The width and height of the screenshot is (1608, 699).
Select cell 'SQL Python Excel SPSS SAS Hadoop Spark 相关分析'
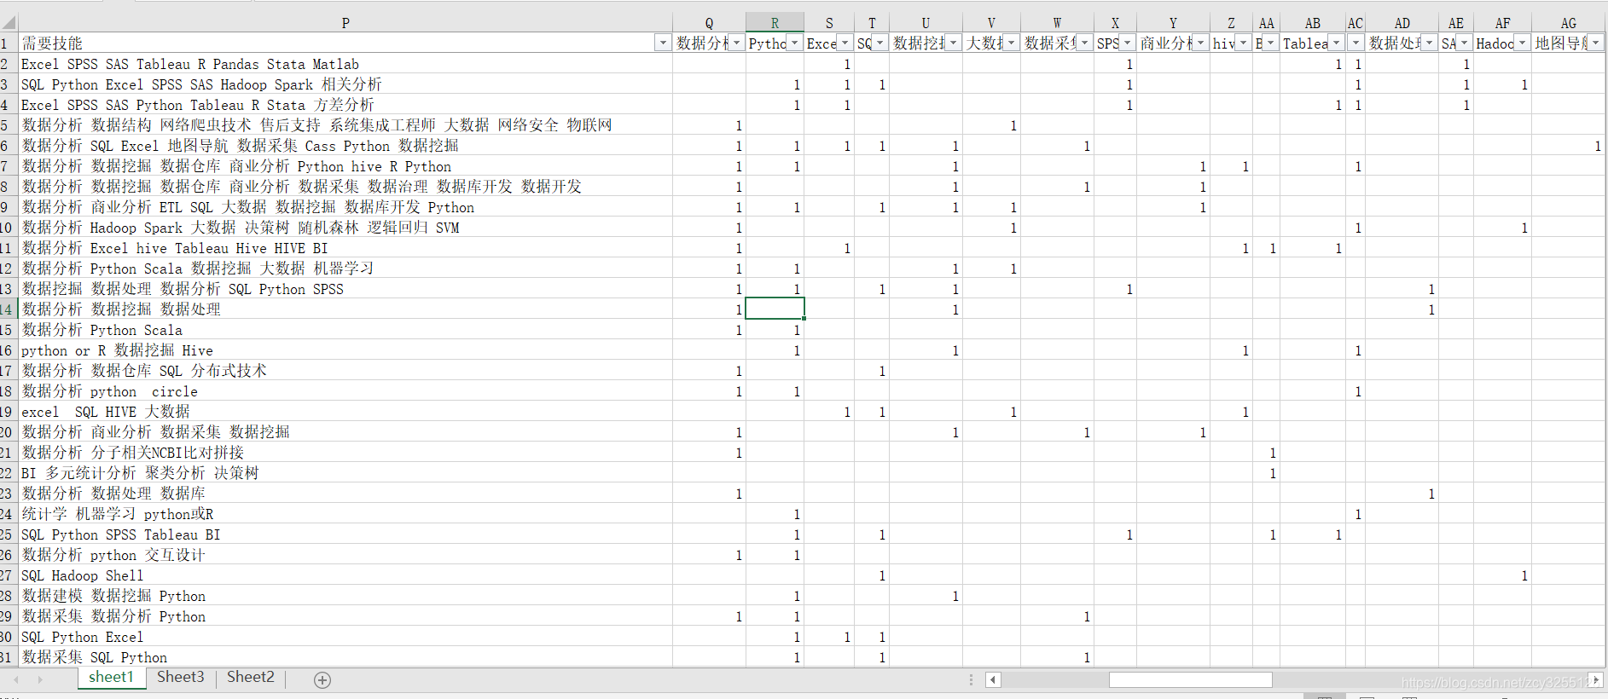click(345, 84)
